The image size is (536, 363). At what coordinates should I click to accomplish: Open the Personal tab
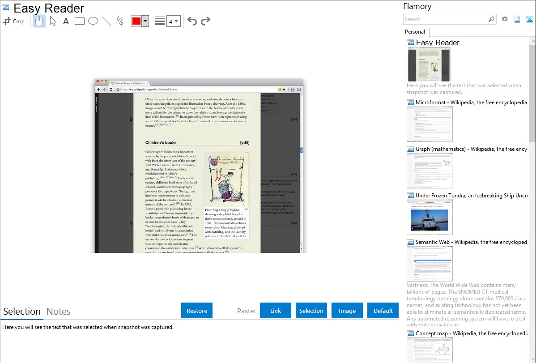click(x=415, y=32)
